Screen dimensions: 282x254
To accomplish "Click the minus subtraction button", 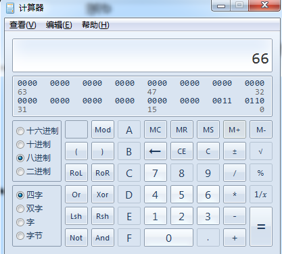I will tap(235, 216).
